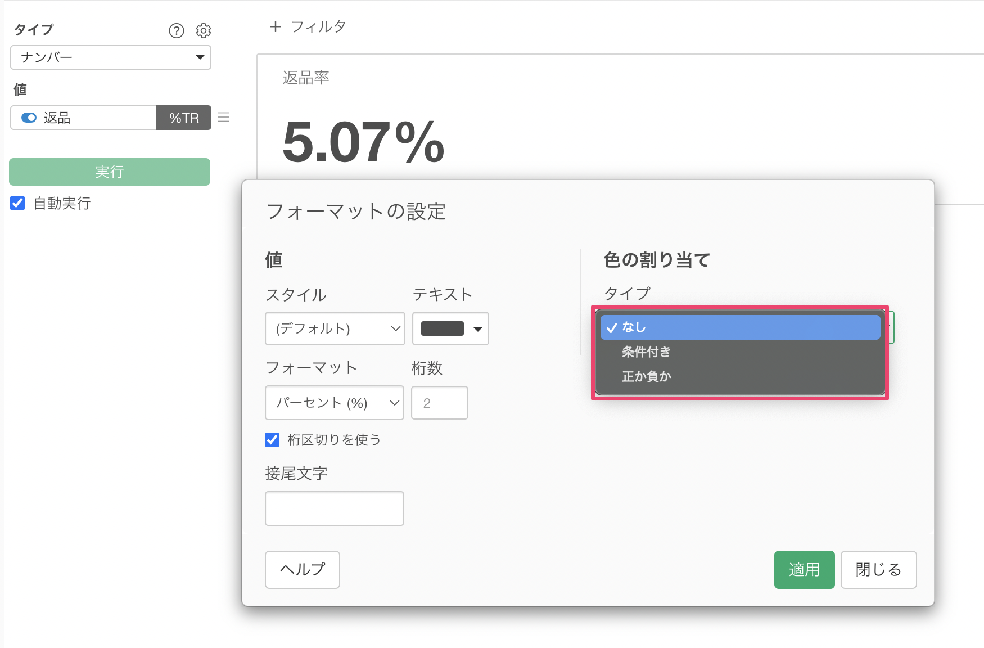This screenshot has width=984, height=648.
Task: Open the ナンバー type dropdown
Action: [x=111, y=57]
